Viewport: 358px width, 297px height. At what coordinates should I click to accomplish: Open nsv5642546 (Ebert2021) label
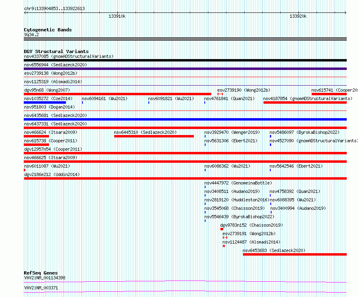pos(296,166)
